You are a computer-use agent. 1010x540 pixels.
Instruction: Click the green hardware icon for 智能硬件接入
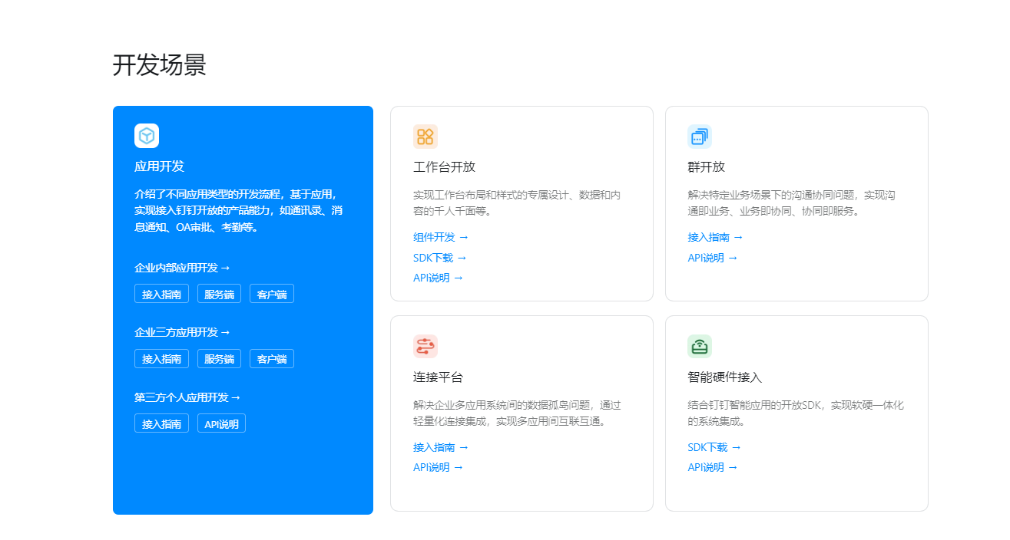(x=700, y=347)
